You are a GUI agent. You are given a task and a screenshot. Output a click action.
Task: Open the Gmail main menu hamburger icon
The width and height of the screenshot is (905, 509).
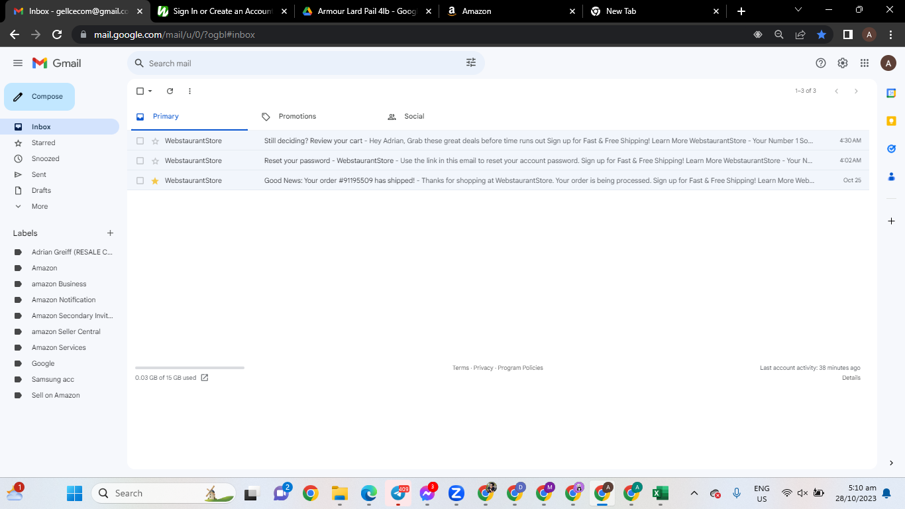coord(18,63)
